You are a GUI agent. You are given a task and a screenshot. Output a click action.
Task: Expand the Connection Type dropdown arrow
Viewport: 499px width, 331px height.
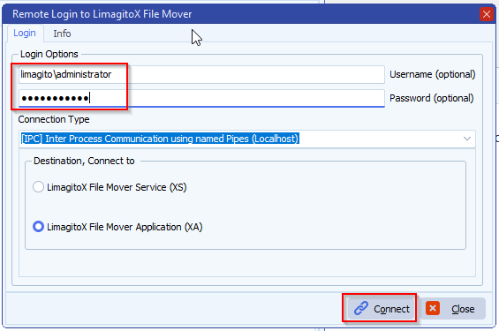467,139
